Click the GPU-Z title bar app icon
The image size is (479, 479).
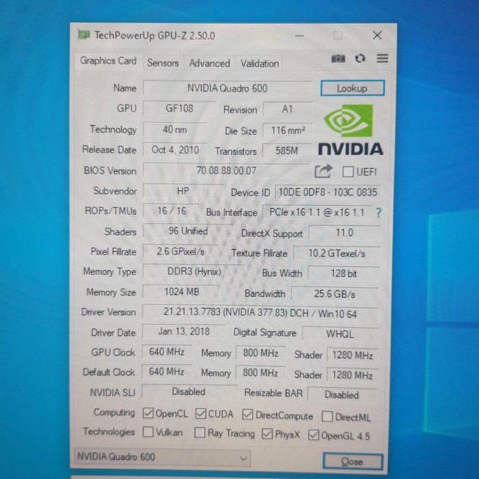coord(83,34)
